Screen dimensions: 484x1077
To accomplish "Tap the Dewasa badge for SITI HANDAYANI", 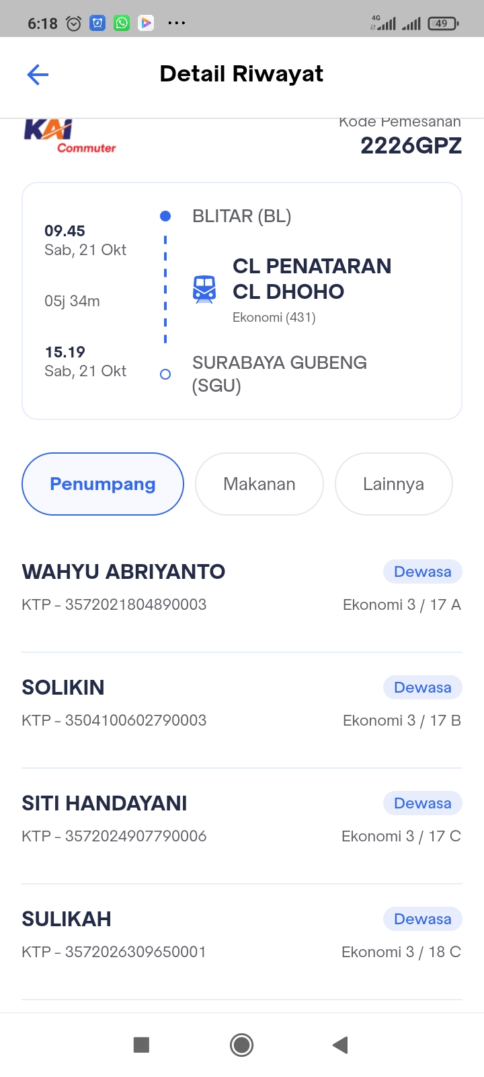I will [x=422, y=803].
